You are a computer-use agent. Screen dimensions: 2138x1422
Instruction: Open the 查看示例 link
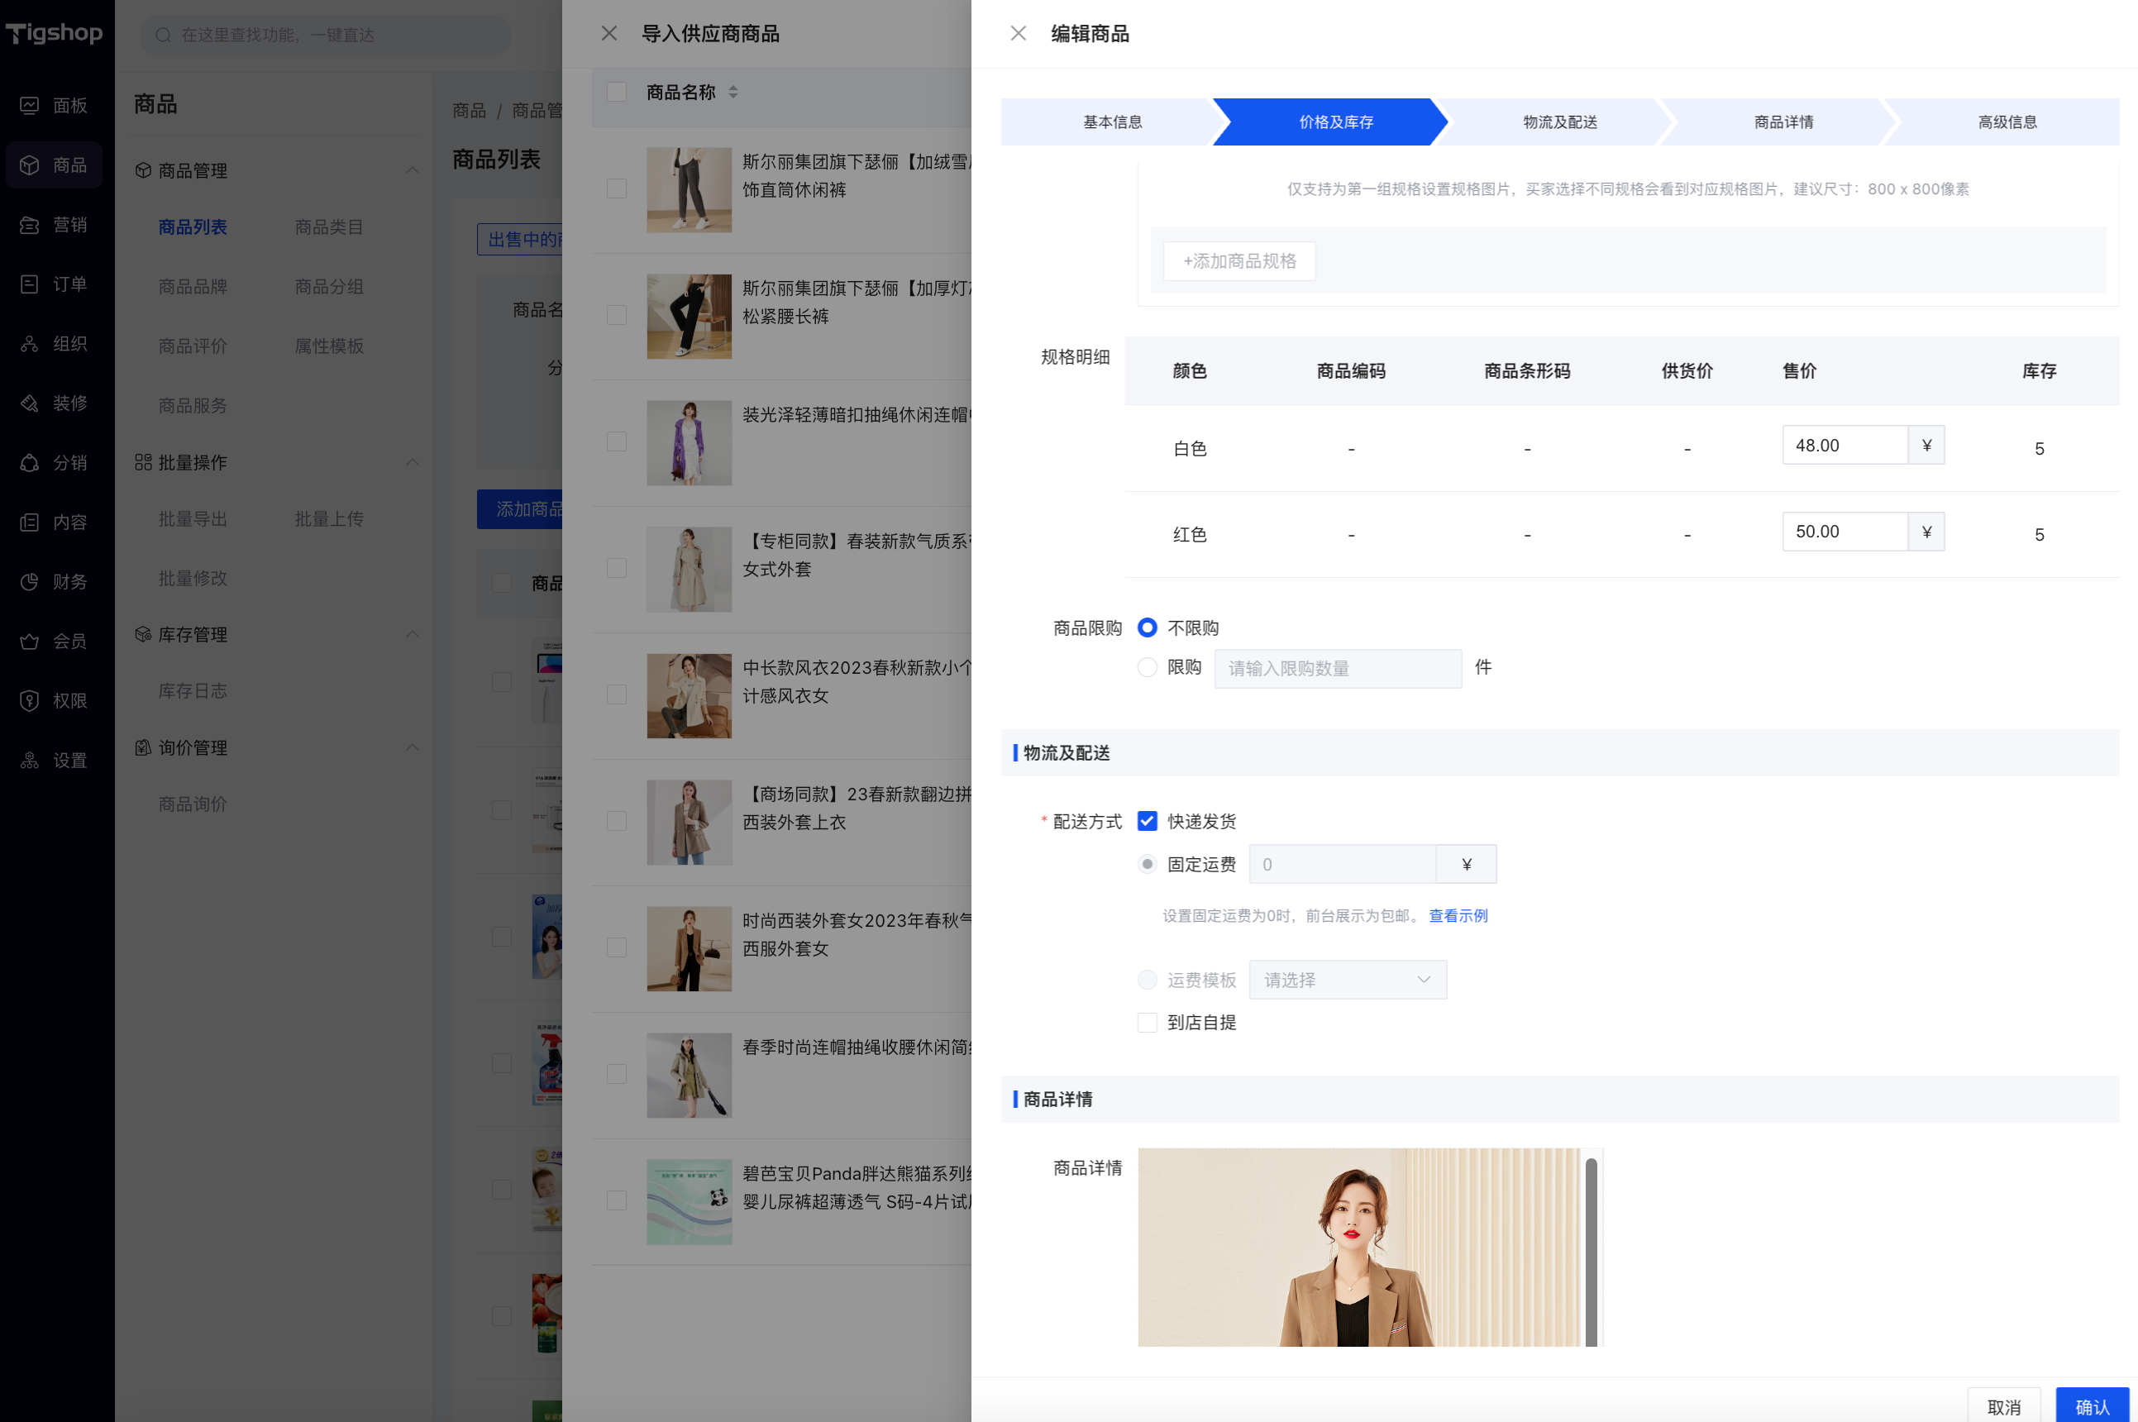click(1457, 915)
